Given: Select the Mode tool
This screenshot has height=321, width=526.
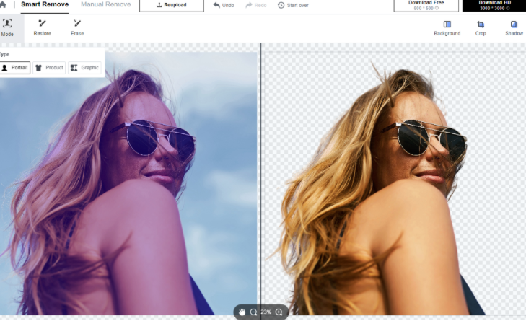Looking at the screenshot, I should (x=7, y=27).
